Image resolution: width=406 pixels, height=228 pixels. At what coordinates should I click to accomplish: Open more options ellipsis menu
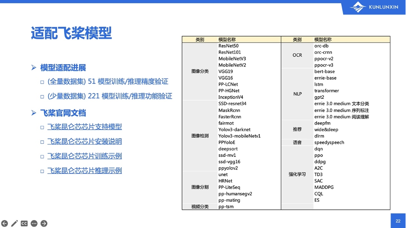(x=34, y=223)
